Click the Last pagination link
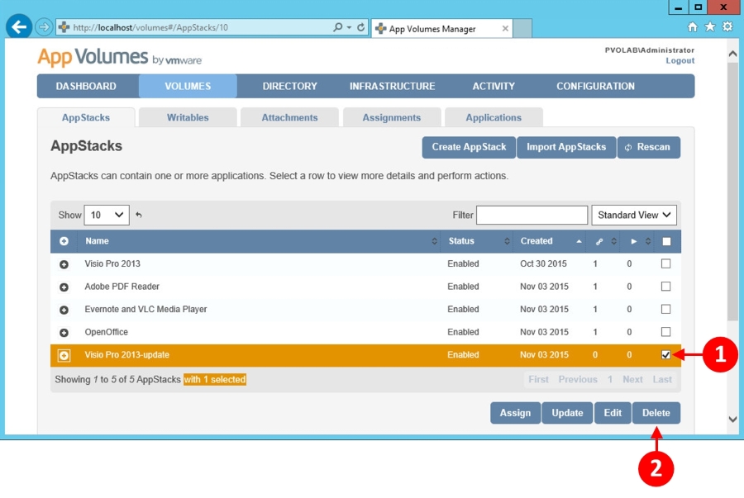The image size is (744, 498). click(x=662, y=380)
